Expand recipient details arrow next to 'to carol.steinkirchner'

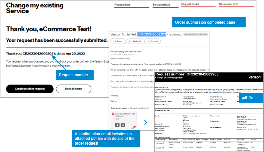tap(132, 55)
